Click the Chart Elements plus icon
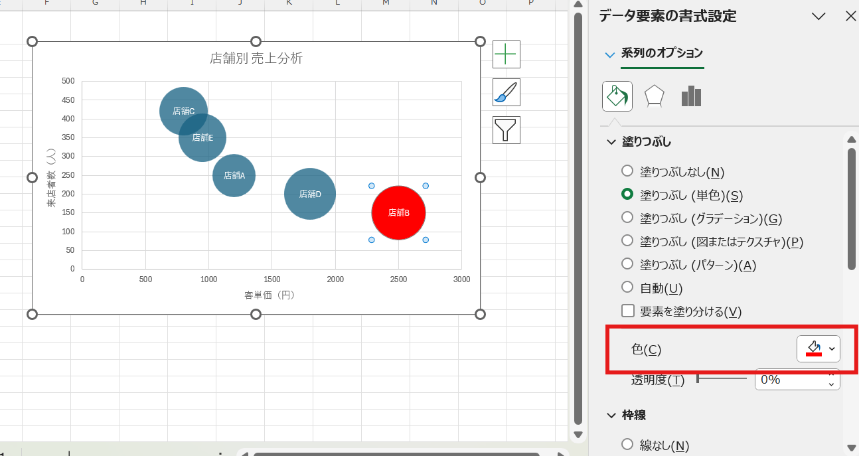Screen dimensions: 859x456 coord(506,54)
